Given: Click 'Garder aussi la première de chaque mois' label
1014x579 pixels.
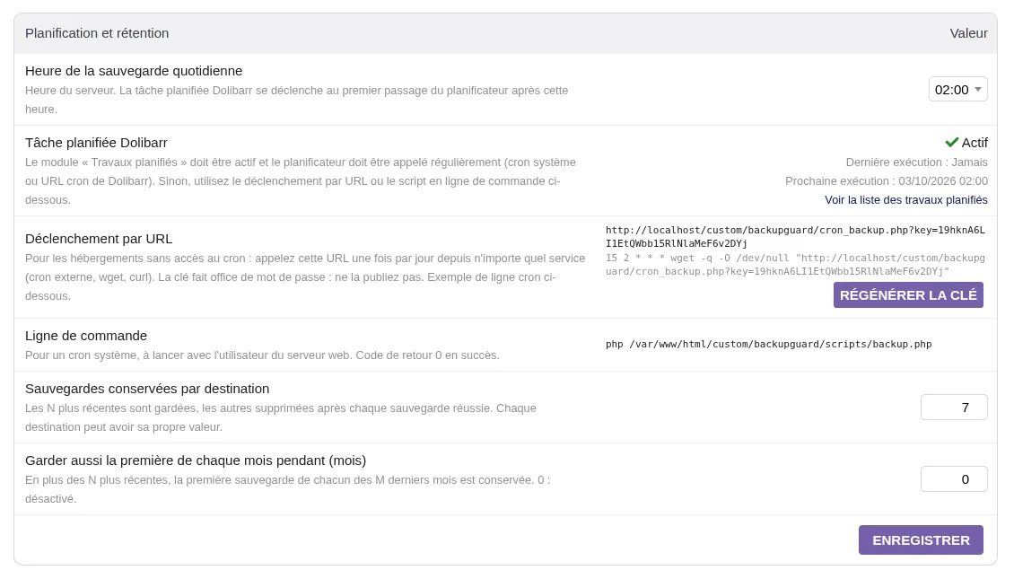Looking at the screenshot, I should click(196, 461).
